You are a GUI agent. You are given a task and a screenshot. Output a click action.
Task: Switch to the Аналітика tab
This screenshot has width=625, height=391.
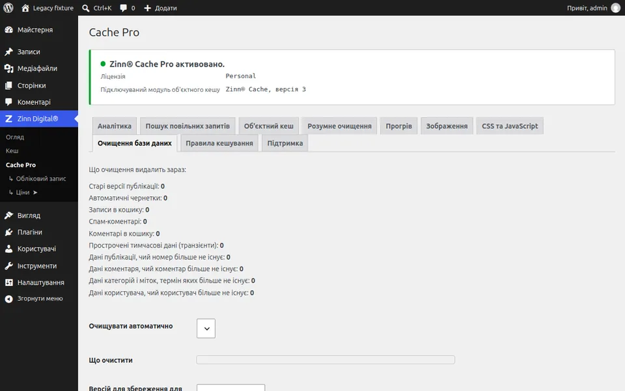(x=115, y=126)
